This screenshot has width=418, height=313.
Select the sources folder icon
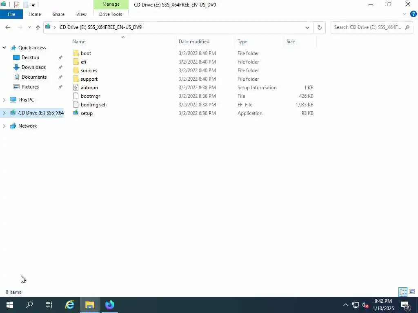coord(76,70)
